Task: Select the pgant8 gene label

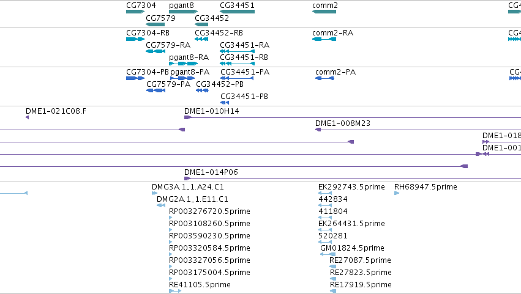Action: (x=181, y=6)
